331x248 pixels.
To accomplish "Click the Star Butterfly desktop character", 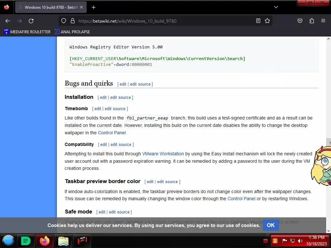I will point(322,166).
